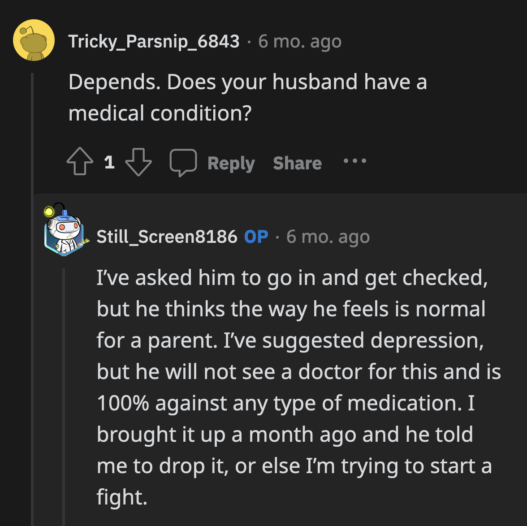The image size is (527, 526).
Task: Click the comment speech bubble icon
Action: click(183, 162)
